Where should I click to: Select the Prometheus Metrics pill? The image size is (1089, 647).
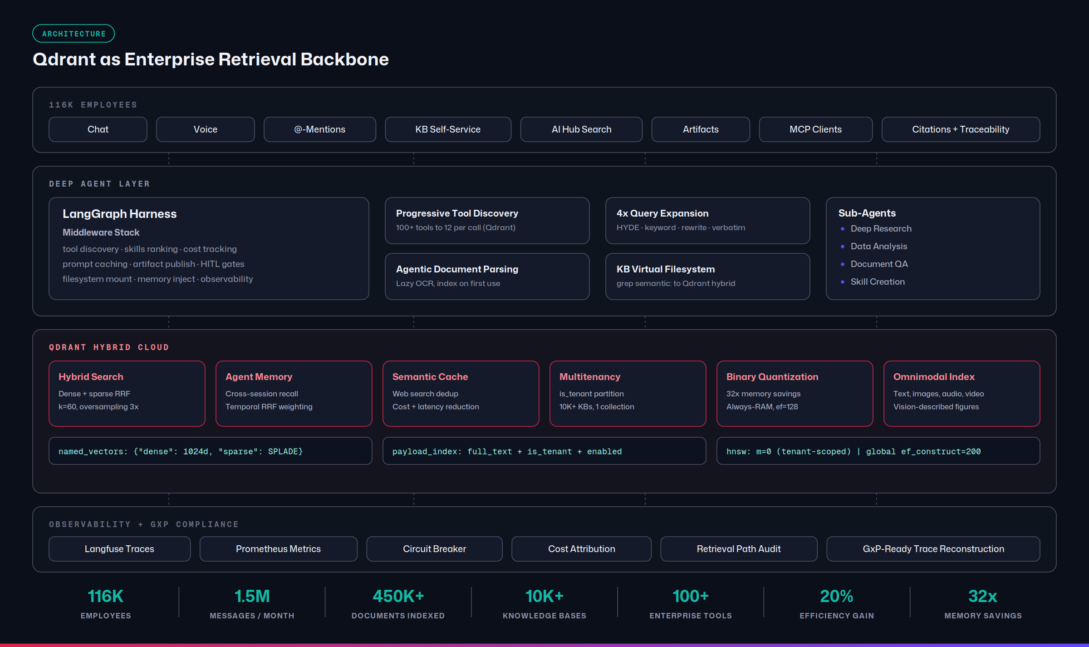279,549
